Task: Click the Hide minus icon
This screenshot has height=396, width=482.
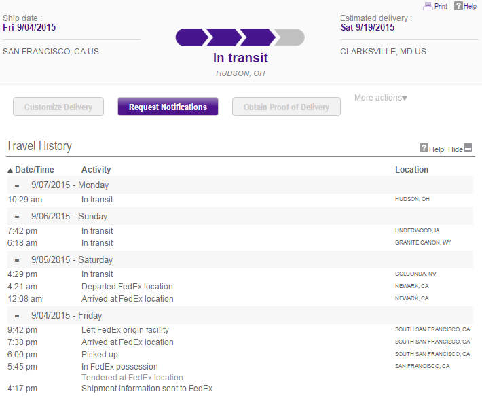Action: click(468, 148)
